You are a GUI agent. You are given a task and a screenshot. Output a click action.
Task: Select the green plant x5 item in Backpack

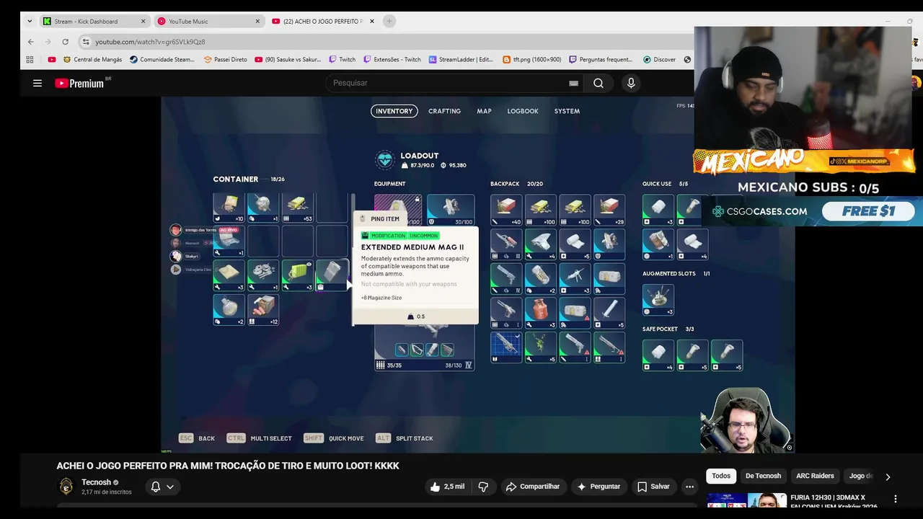pos(540,347)
